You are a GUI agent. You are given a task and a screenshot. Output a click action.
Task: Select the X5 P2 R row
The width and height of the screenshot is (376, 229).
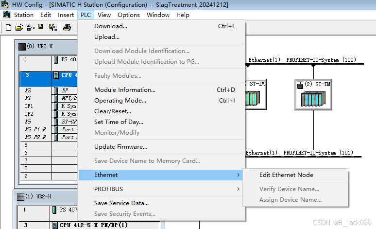point(49,137)
